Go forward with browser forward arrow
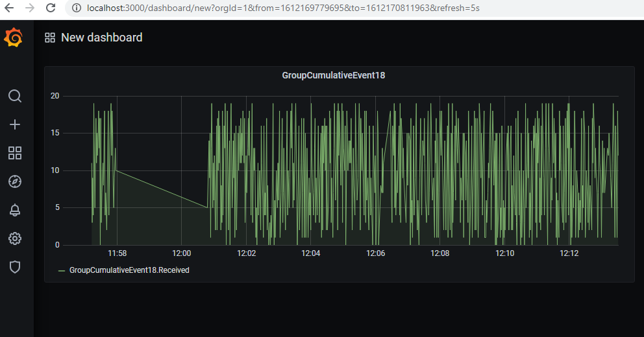644x337 pixels. pyautogui.click(x=30, y=8)
